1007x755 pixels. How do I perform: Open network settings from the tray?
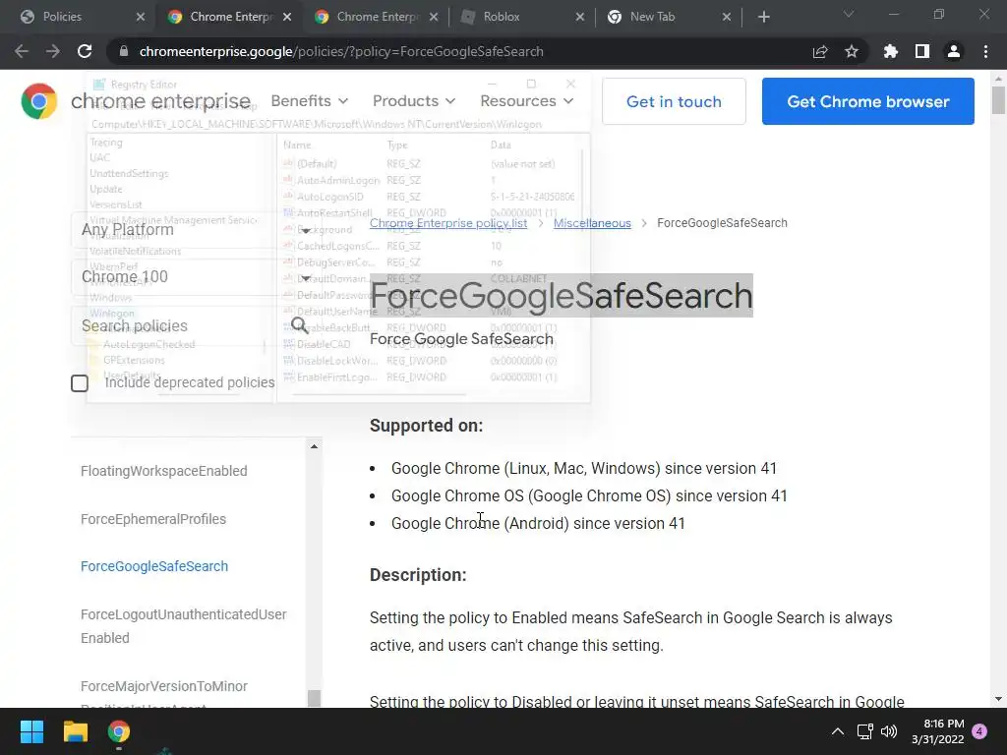(x=864, y=731)
